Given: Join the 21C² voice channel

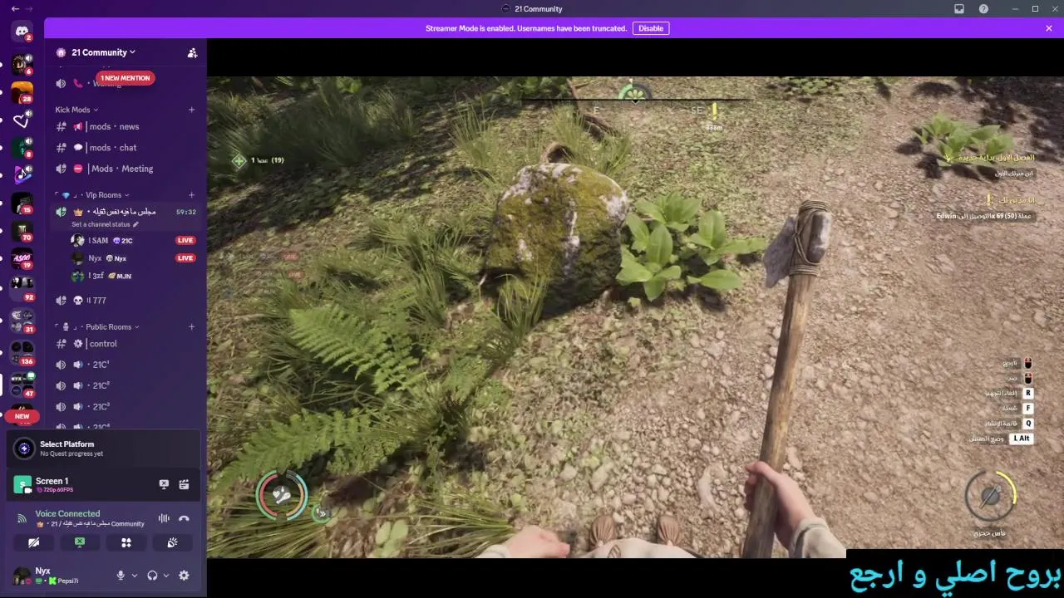Looking at the screenshot, I should [126, 385].
